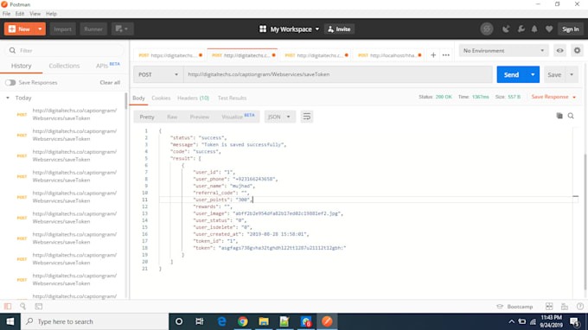Switch to Visualize response view
Screen dimensions: 588x330
(x=238, y=117)
